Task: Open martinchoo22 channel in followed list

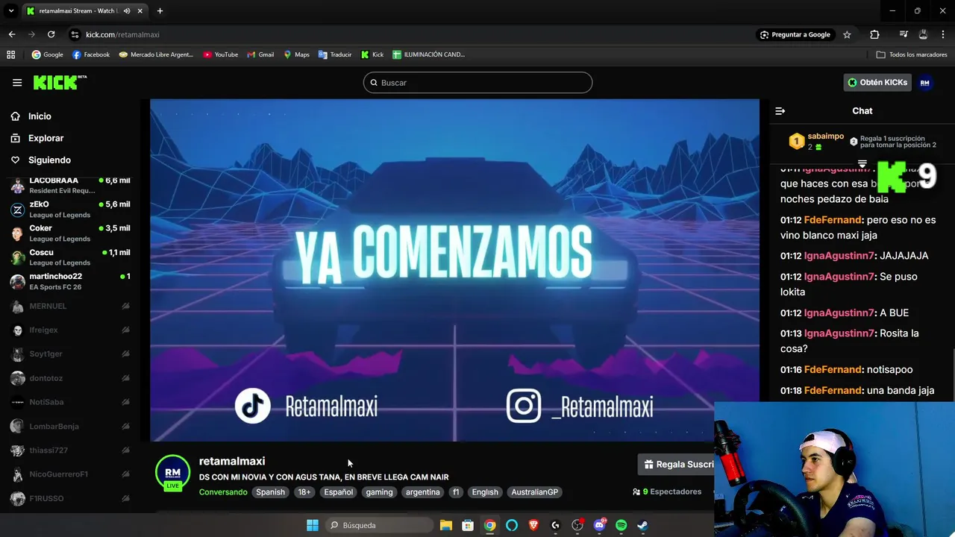Action: (71, 281)
